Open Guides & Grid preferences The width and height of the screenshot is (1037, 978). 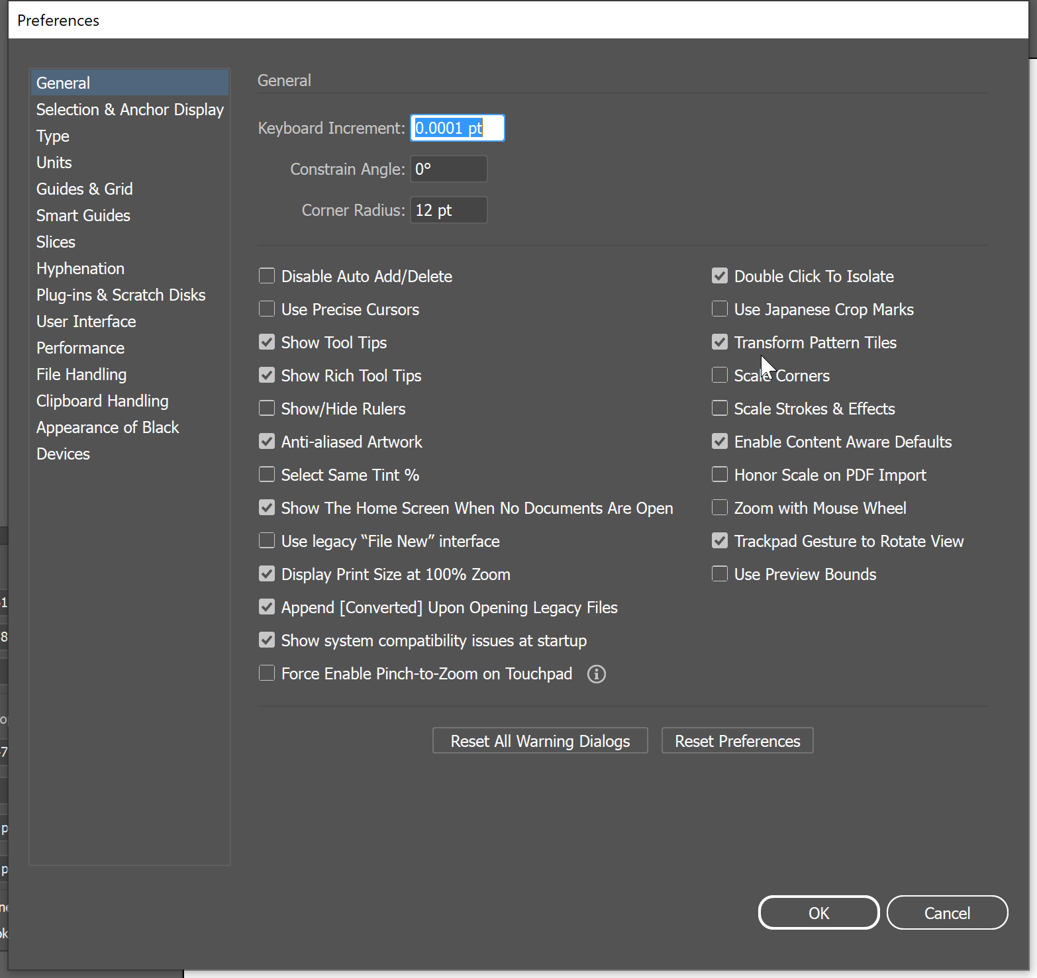tap(84, 189)
